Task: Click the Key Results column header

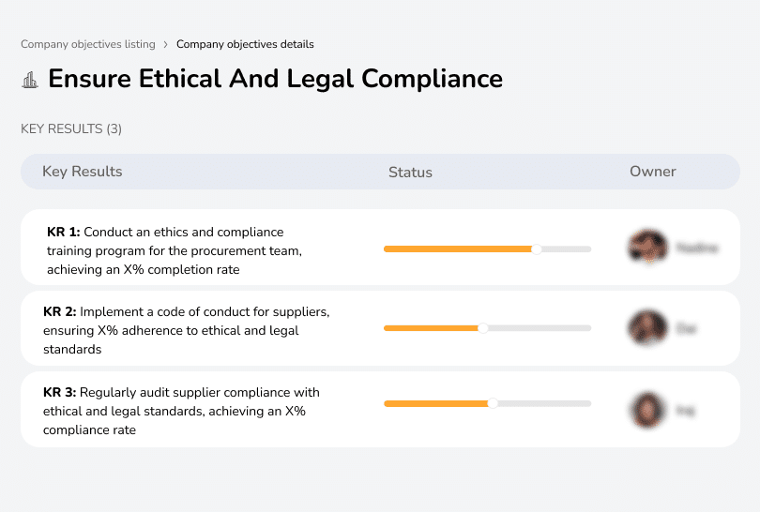Action: click(83, 172)
